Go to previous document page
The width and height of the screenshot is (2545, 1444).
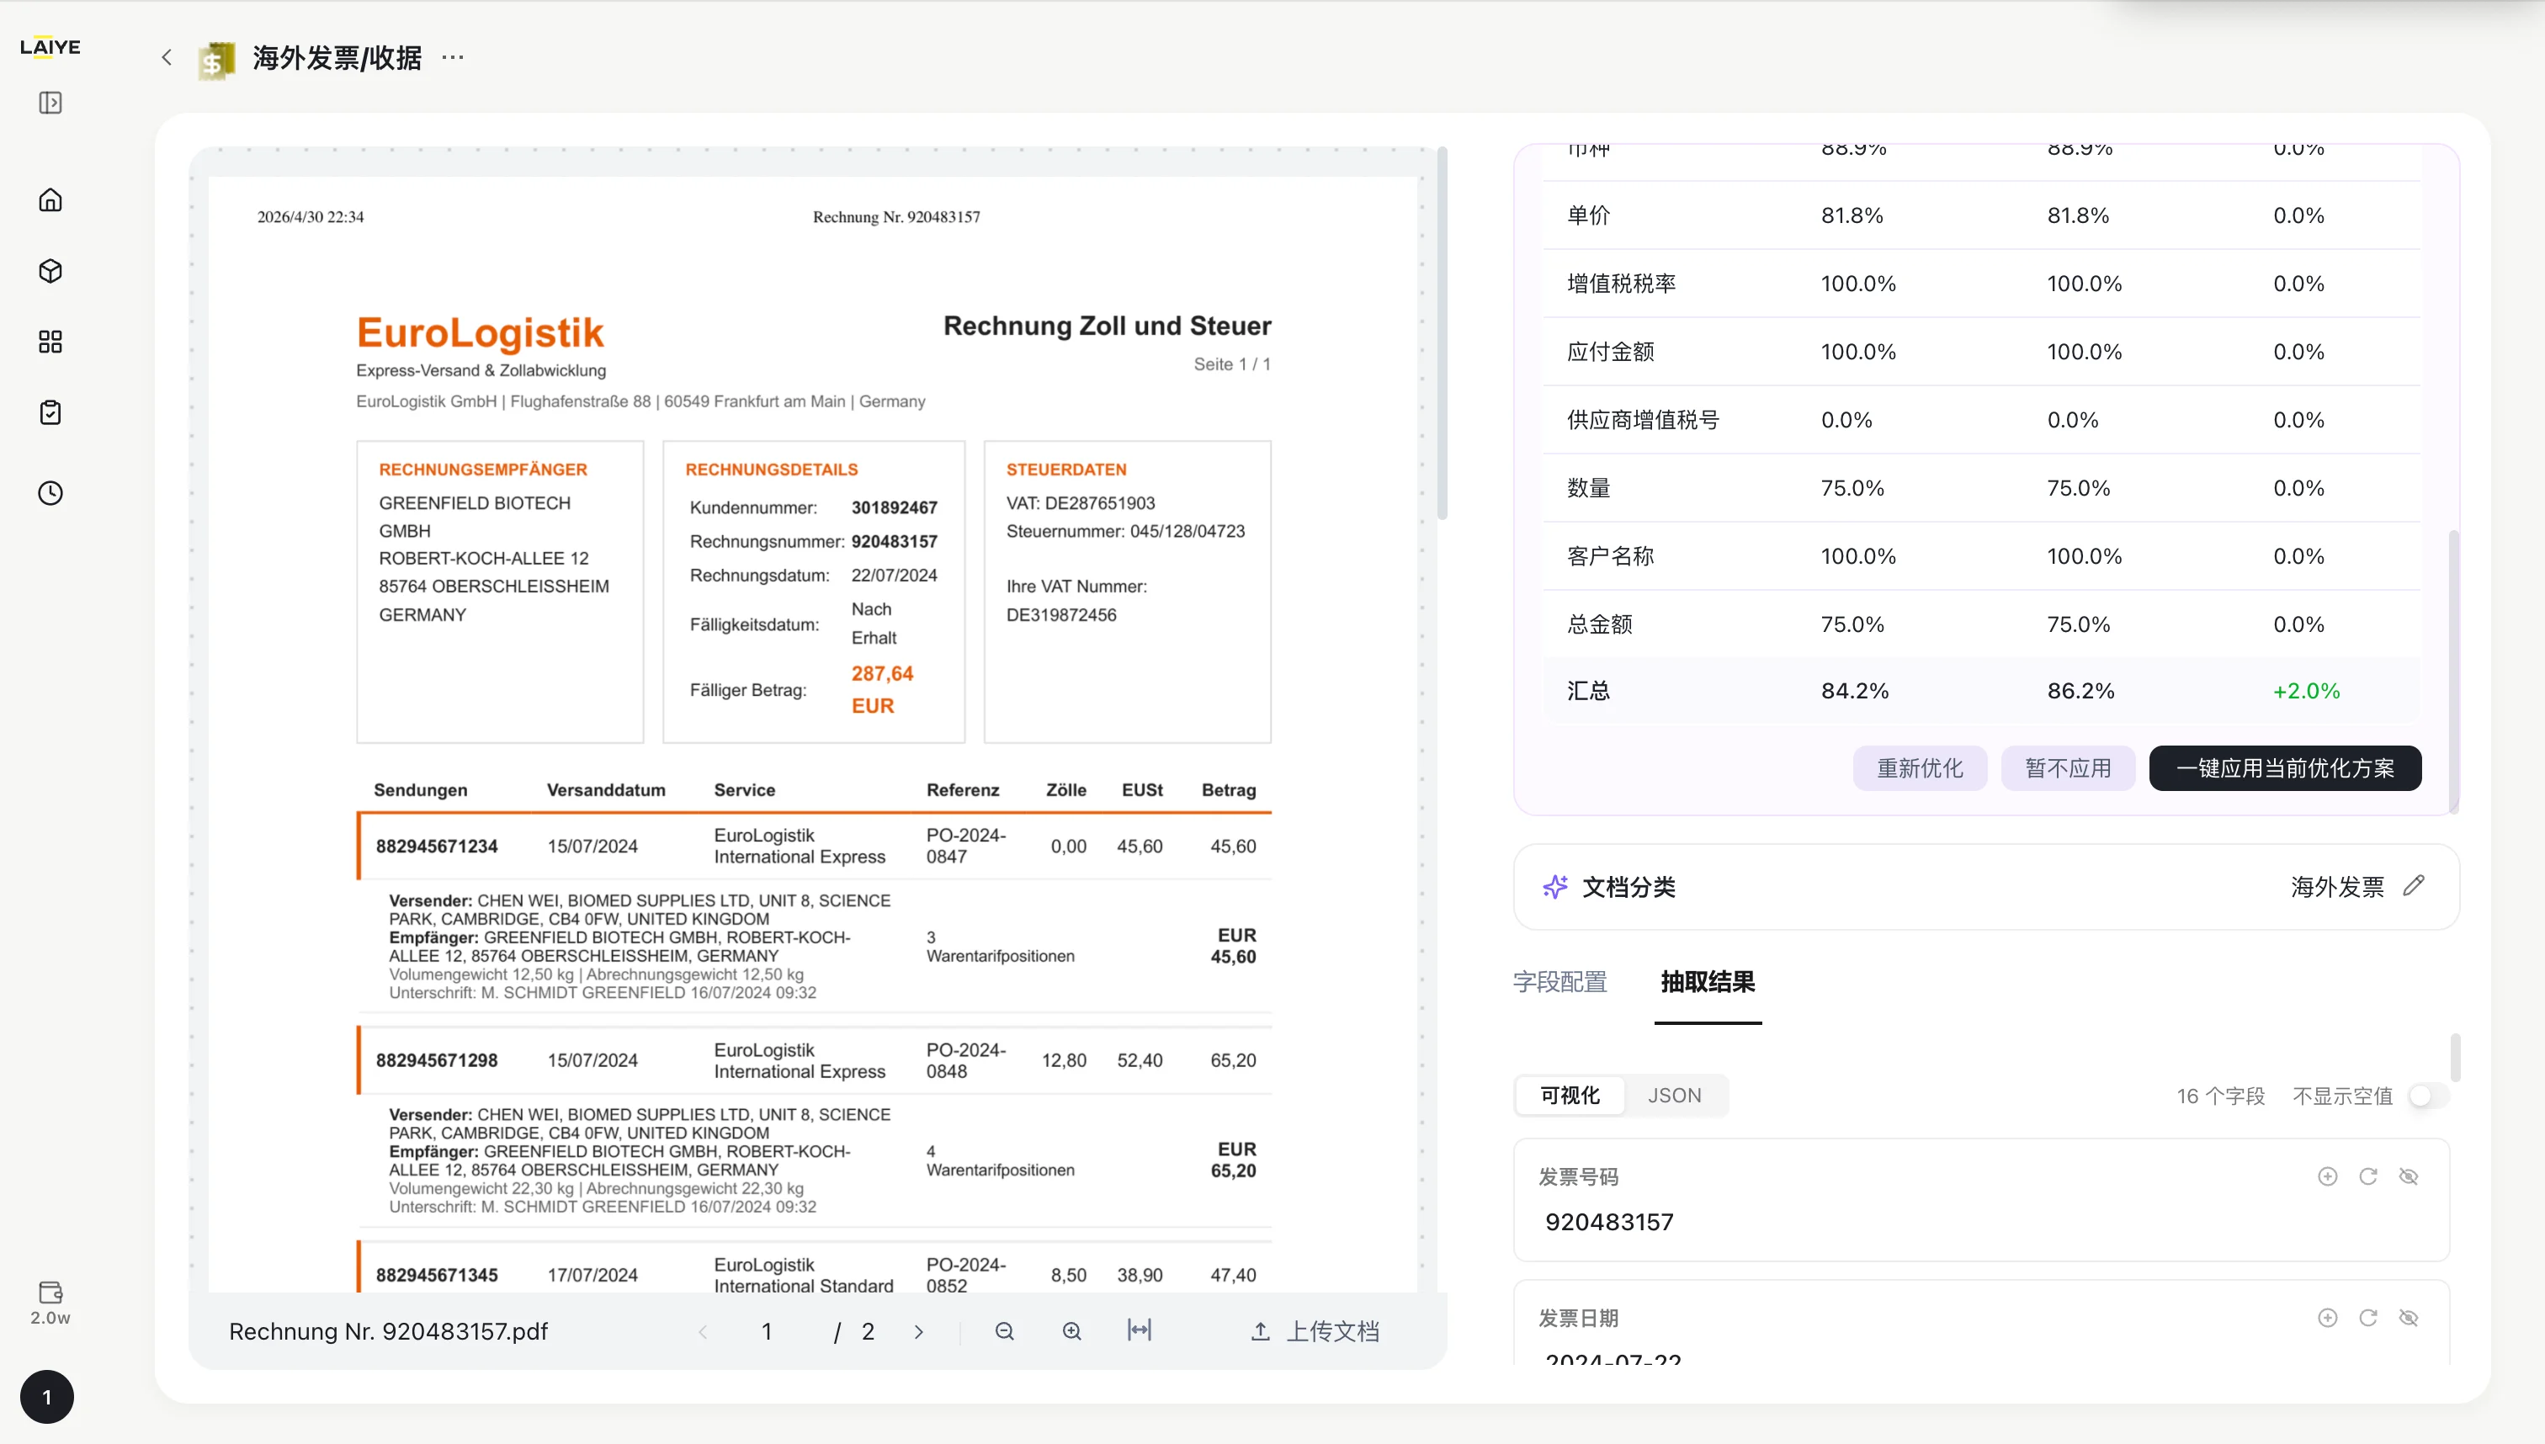coord(702,1332)
